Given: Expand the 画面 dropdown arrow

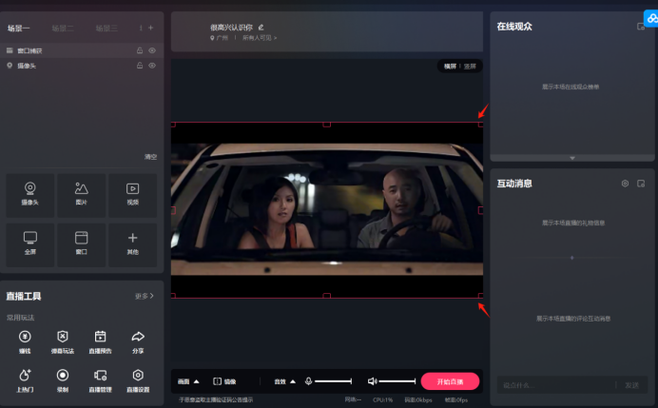Looking at the screenshot, I should pyautogui.click(x=197, y=381).
